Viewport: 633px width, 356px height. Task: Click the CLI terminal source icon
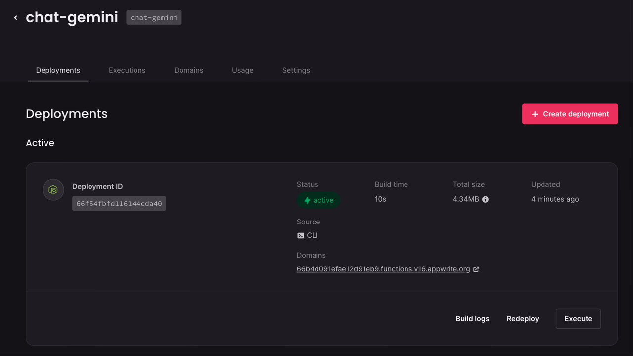[300, 236]
